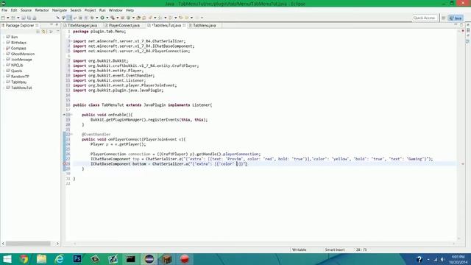
Task: Open the Help menu
Action: tap(130, 10)
